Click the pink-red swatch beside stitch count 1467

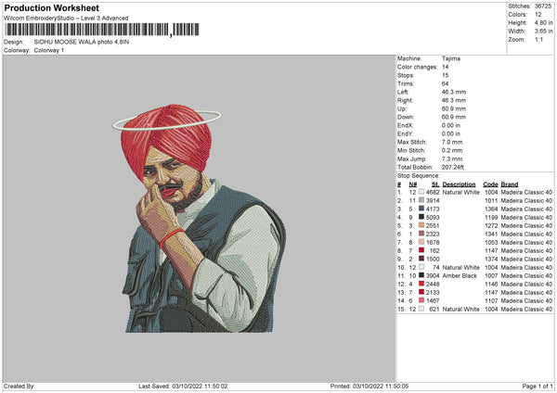[421, 300]
